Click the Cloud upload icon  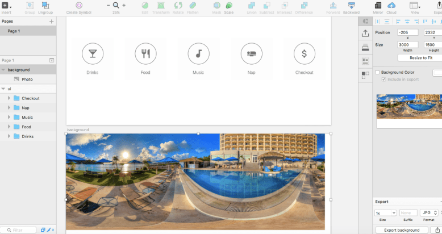391,5
